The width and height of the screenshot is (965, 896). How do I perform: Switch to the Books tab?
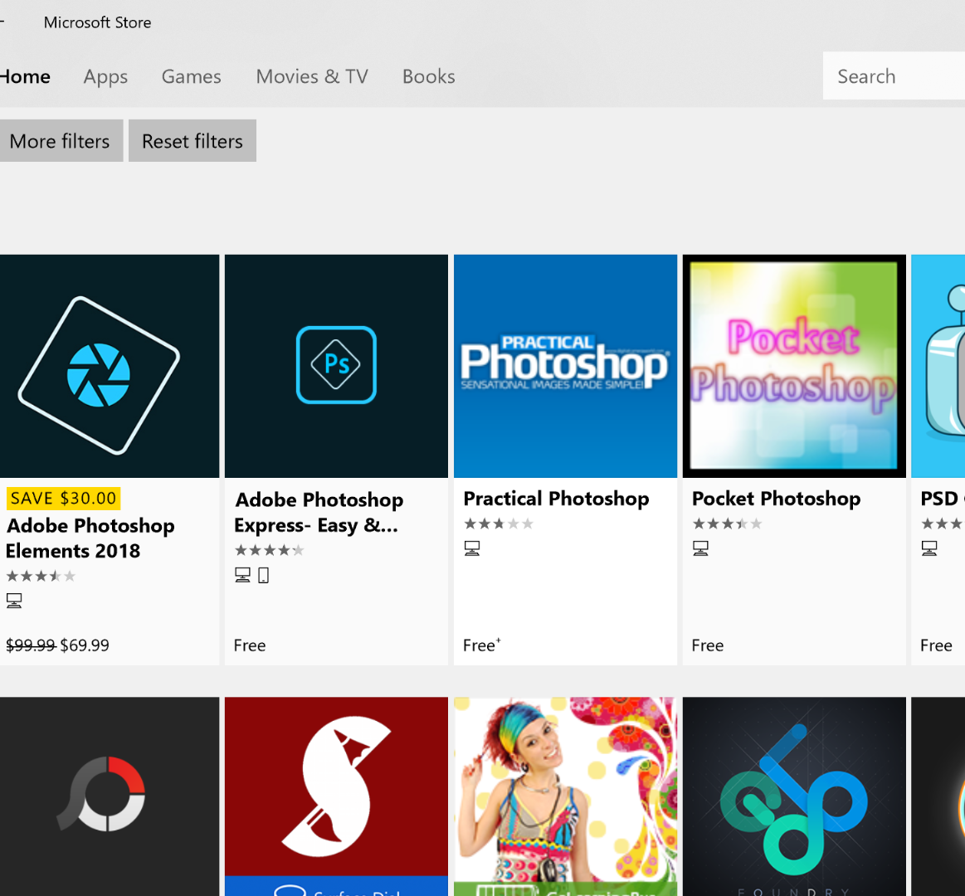pyautogui.click(x=429, y=76)
